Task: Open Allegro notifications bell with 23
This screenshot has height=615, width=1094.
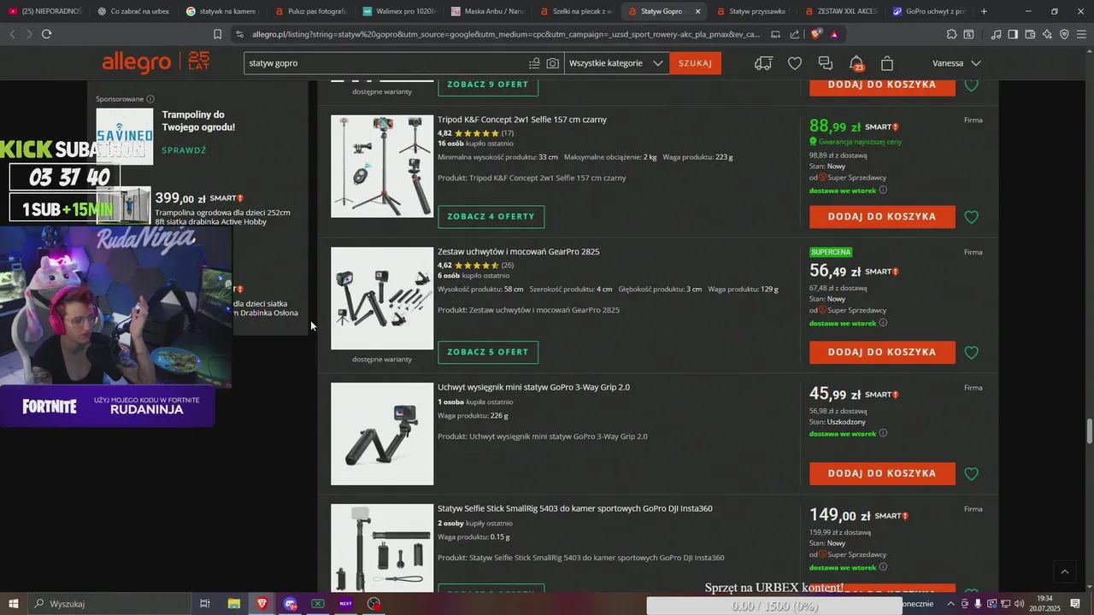Action: coord(856,63)
